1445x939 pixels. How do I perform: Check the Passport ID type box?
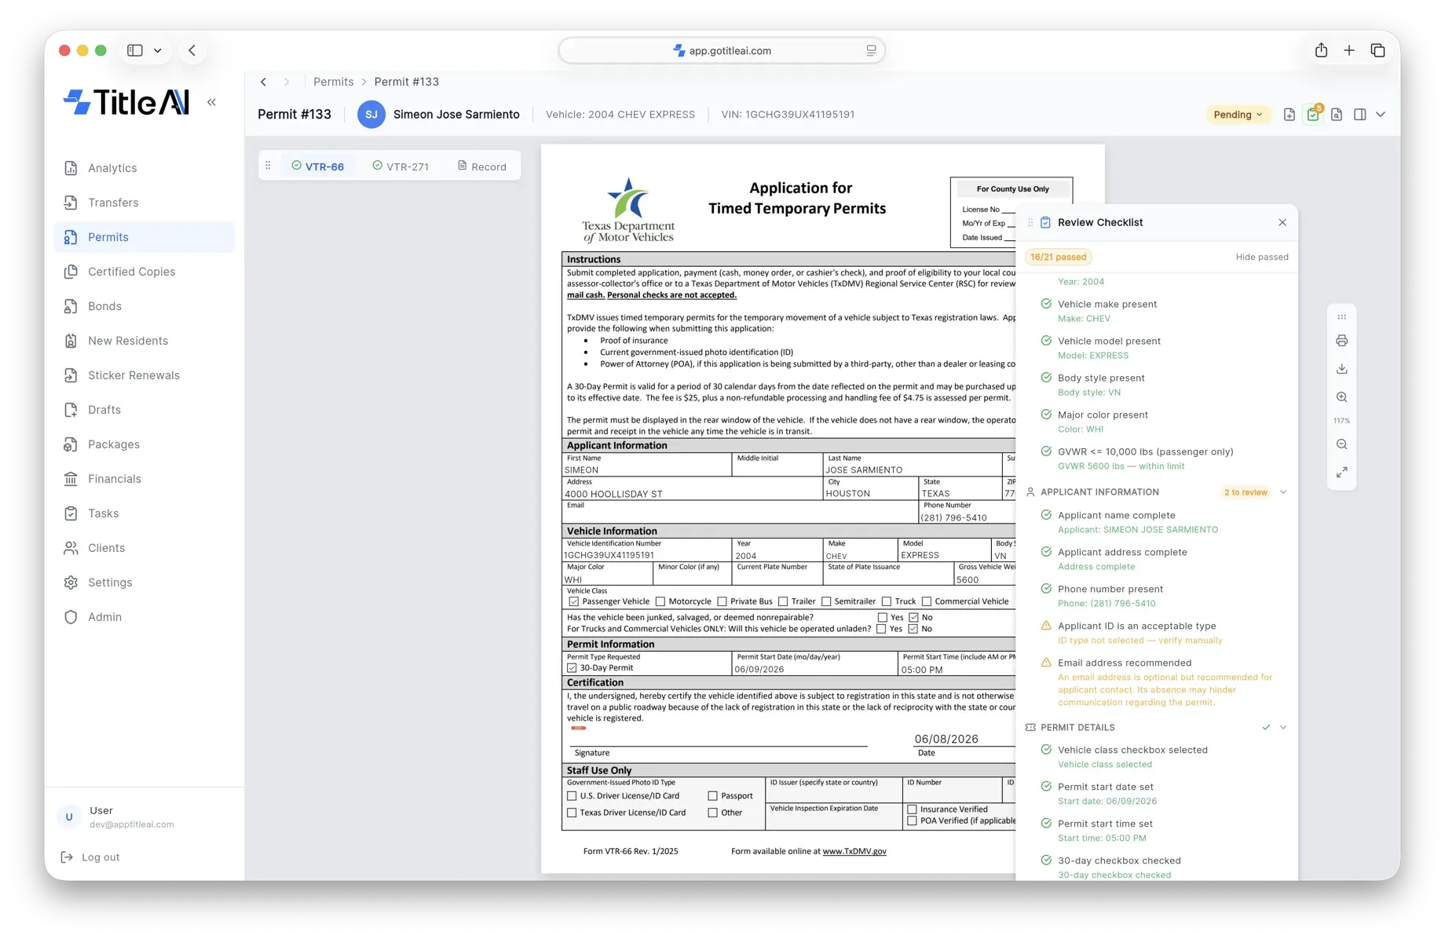[x=713, y=796]
